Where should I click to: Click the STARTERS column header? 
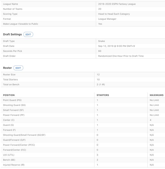click(x=103, y=95)
